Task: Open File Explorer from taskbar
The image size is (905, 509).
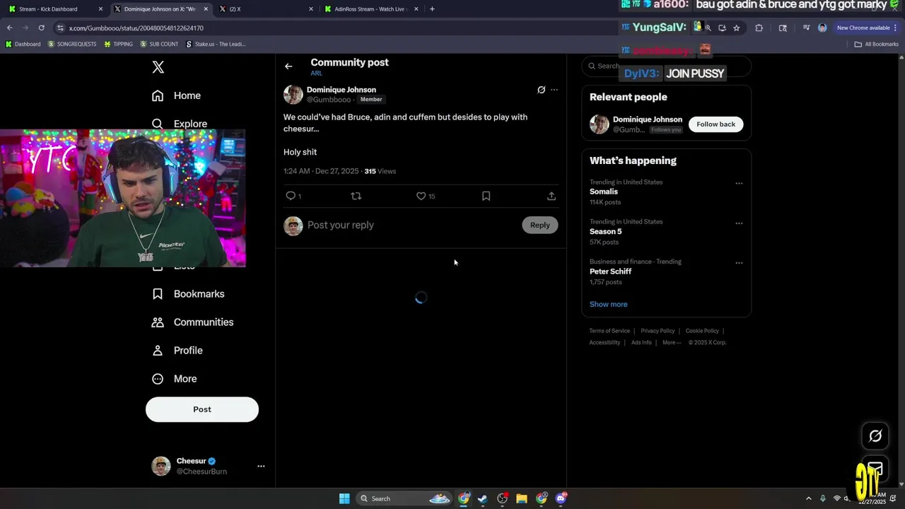Action: point(522,498)
